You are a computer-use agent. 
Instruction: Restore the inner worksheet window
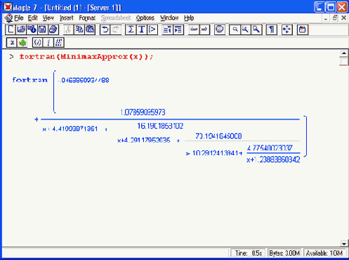(x=335, y=18)
